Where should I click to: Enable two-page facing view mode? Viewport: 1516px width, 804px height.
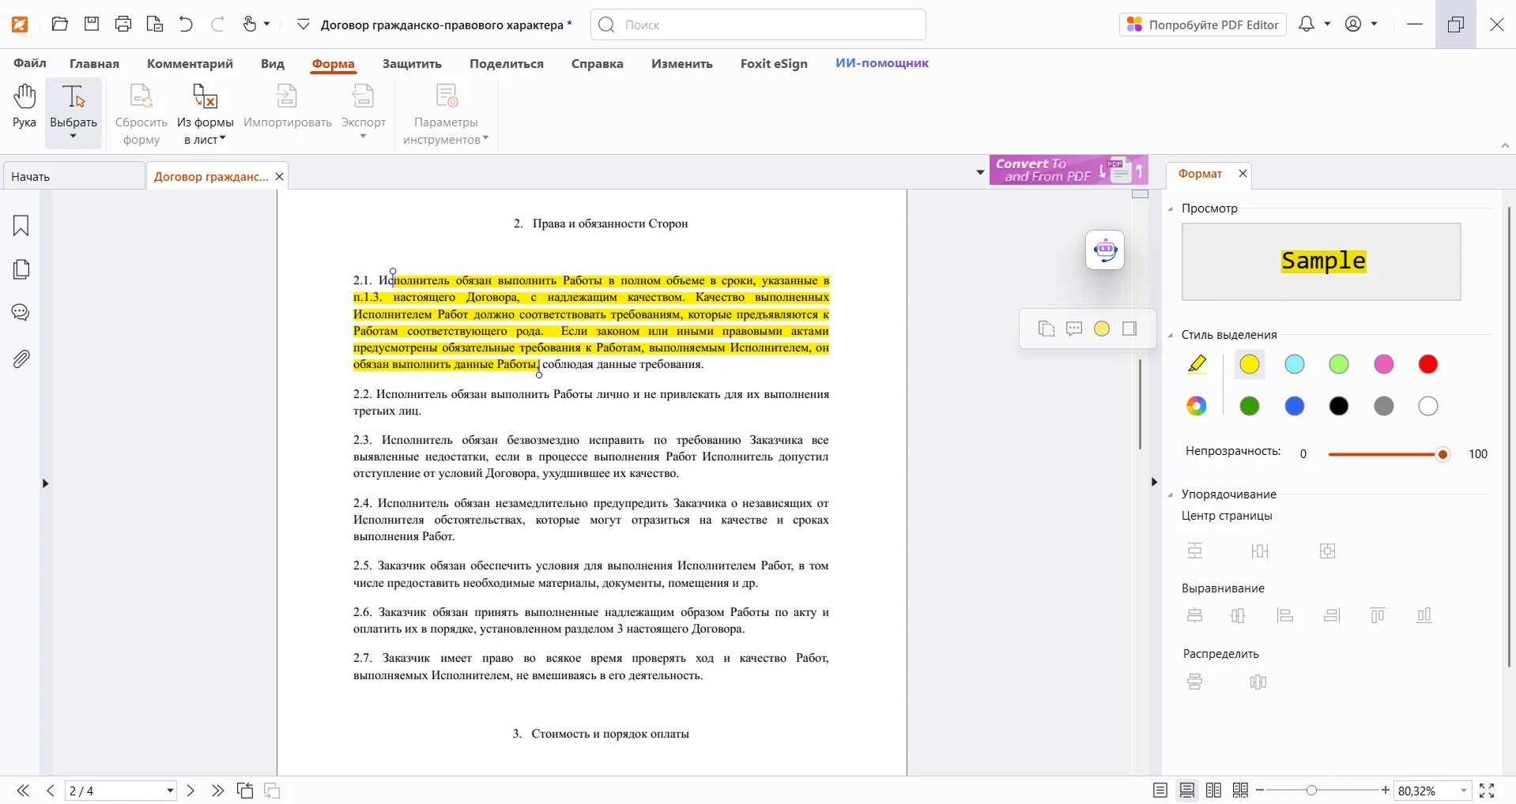(1214, 791)
